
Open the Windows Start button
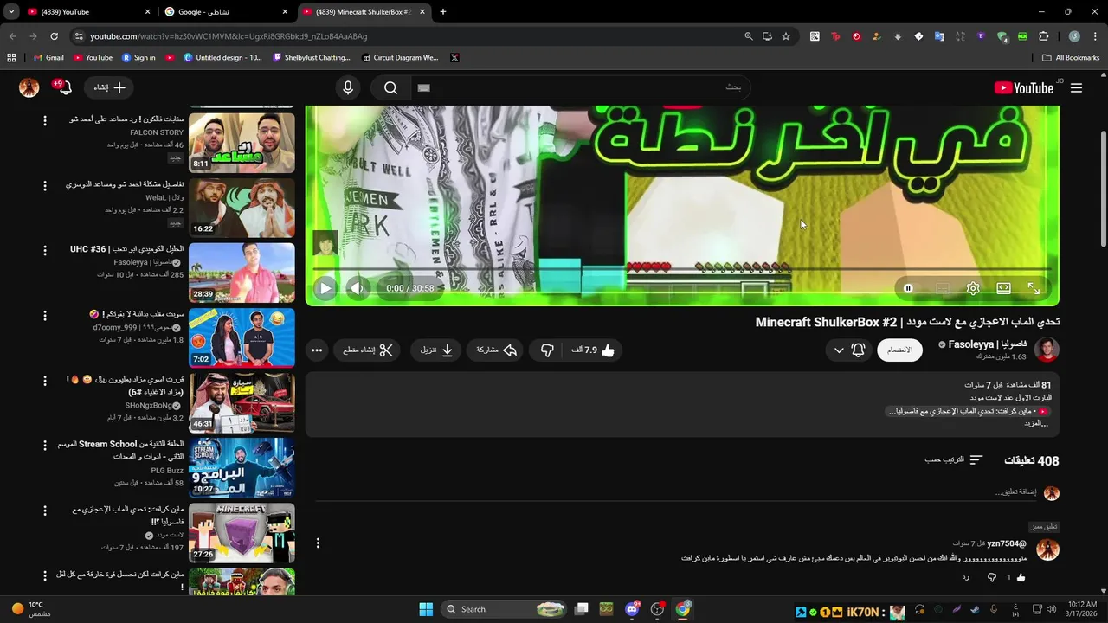[426, 609]
